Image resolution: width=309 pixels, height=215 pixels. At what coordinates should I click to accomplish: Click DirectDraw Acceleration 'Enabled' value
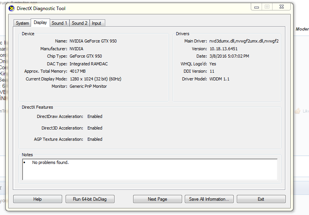(95, 116)
